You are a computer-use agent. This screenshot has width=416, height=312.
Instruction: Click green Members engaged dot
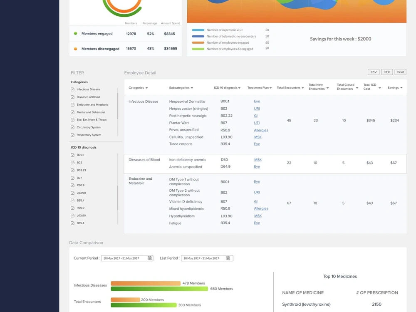click(x=76, y=33)
